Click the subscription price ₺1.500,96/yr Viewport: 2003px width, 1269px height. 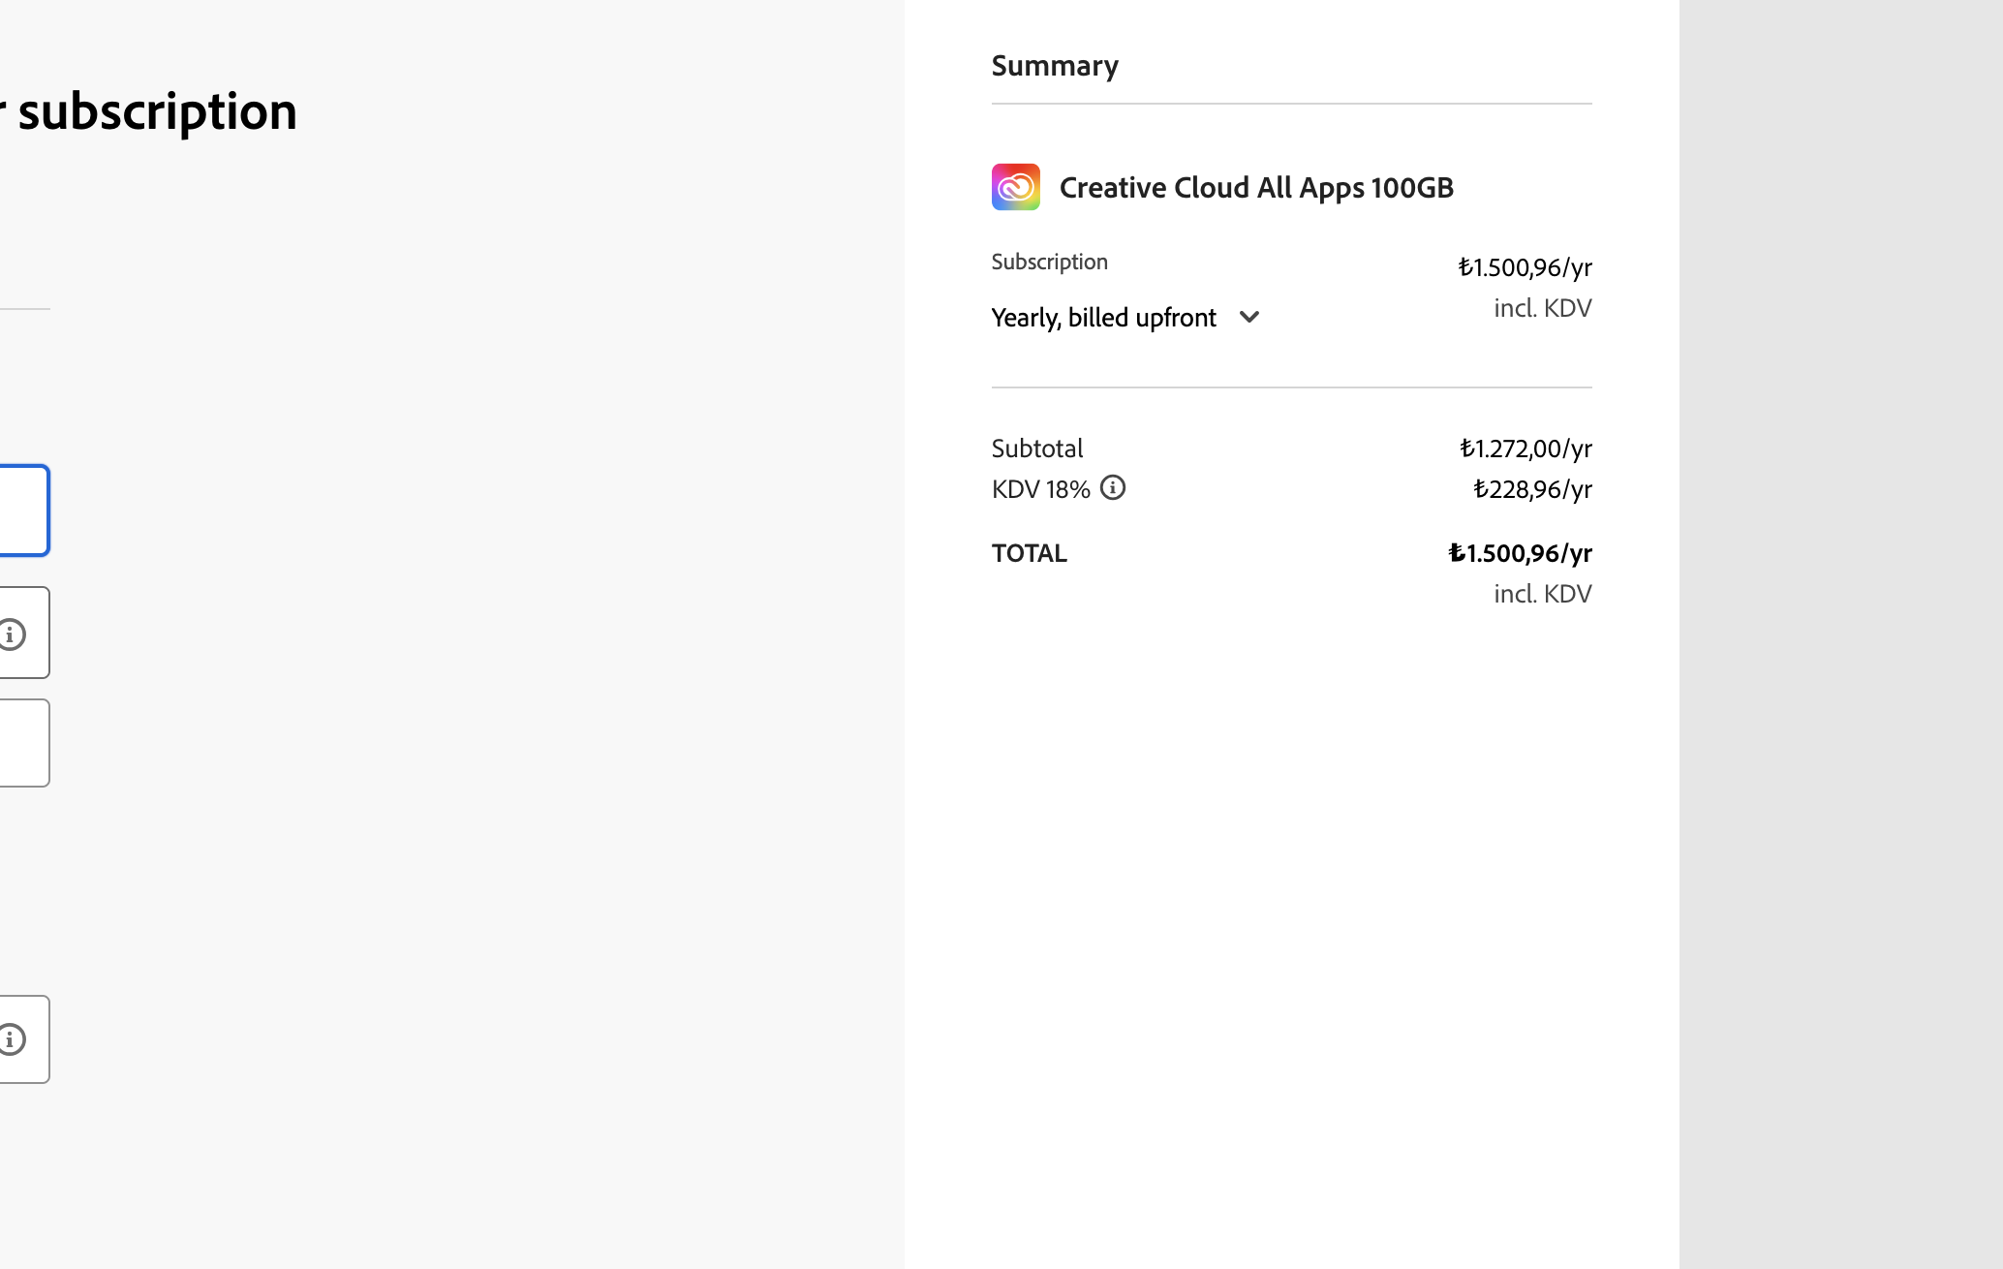pyautogui.click(x=1525, y=267)
